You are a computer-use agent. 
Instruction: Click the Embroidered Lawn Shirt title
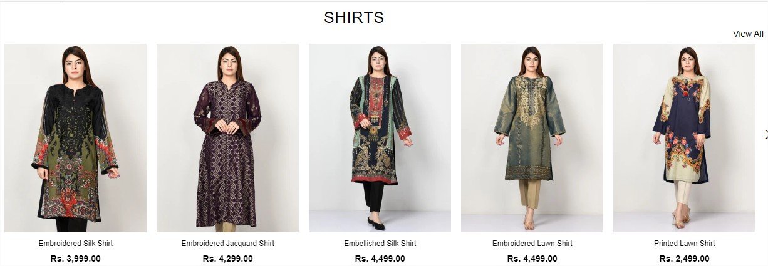[532, 244]
